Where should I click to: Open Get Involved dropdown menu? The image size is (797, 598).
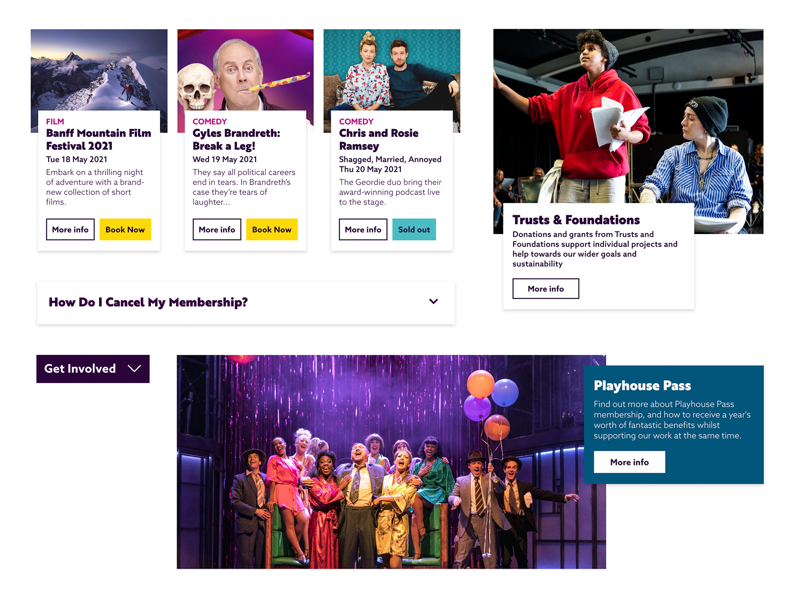(x=93, y=369)
